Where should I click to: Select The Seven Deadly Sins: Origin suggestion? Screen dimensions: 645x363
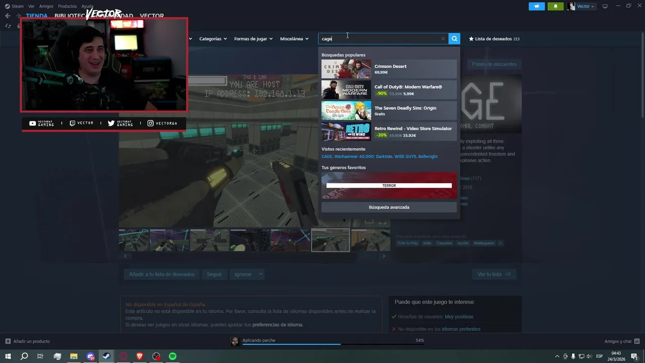click(389, 110)
